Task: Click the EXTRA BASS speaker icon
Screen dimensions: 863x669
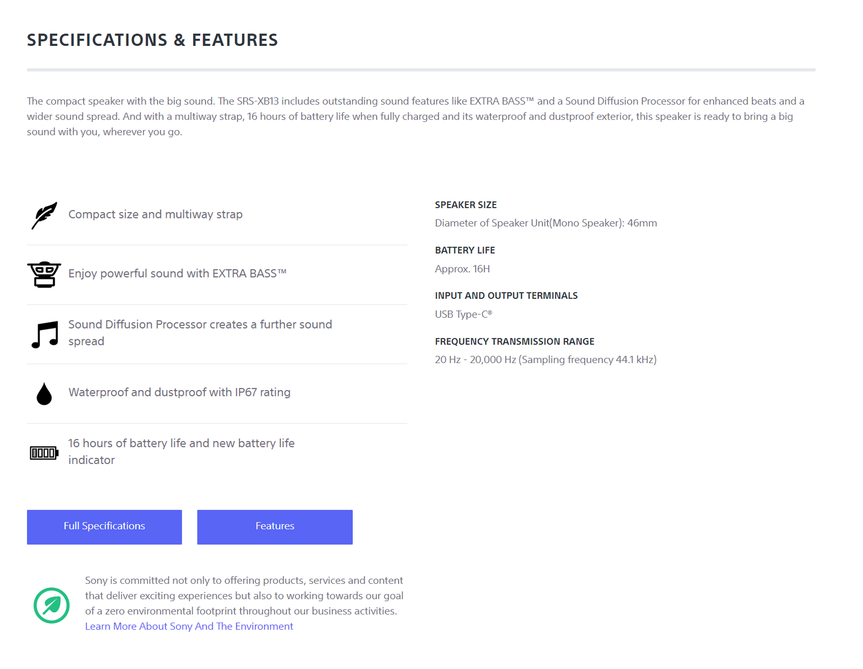Action: 44,274
